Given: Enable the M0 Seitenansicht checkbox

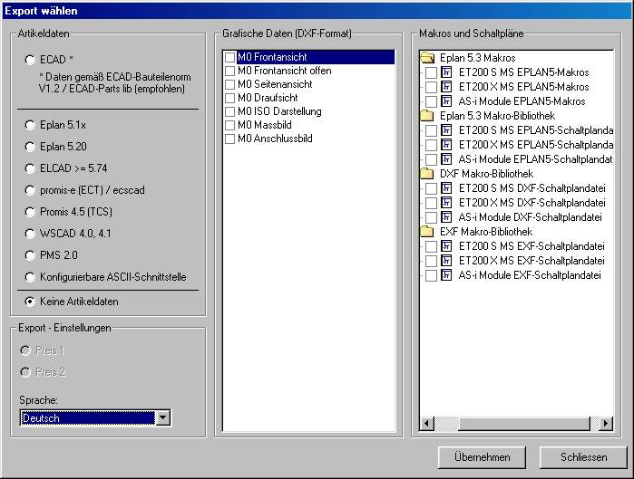Looking at the screenshot, I should pyautogui.click(x=229, y=84).
